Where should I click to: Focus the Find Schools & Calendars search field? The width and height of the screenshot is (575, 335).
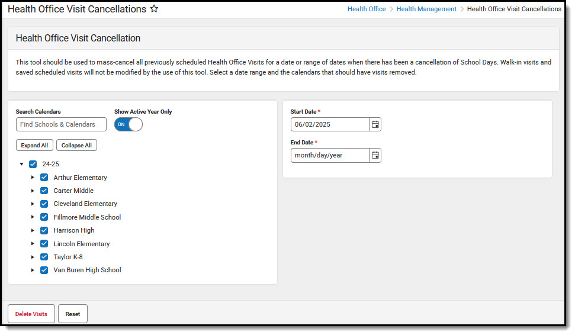click(x=62, y=124)
